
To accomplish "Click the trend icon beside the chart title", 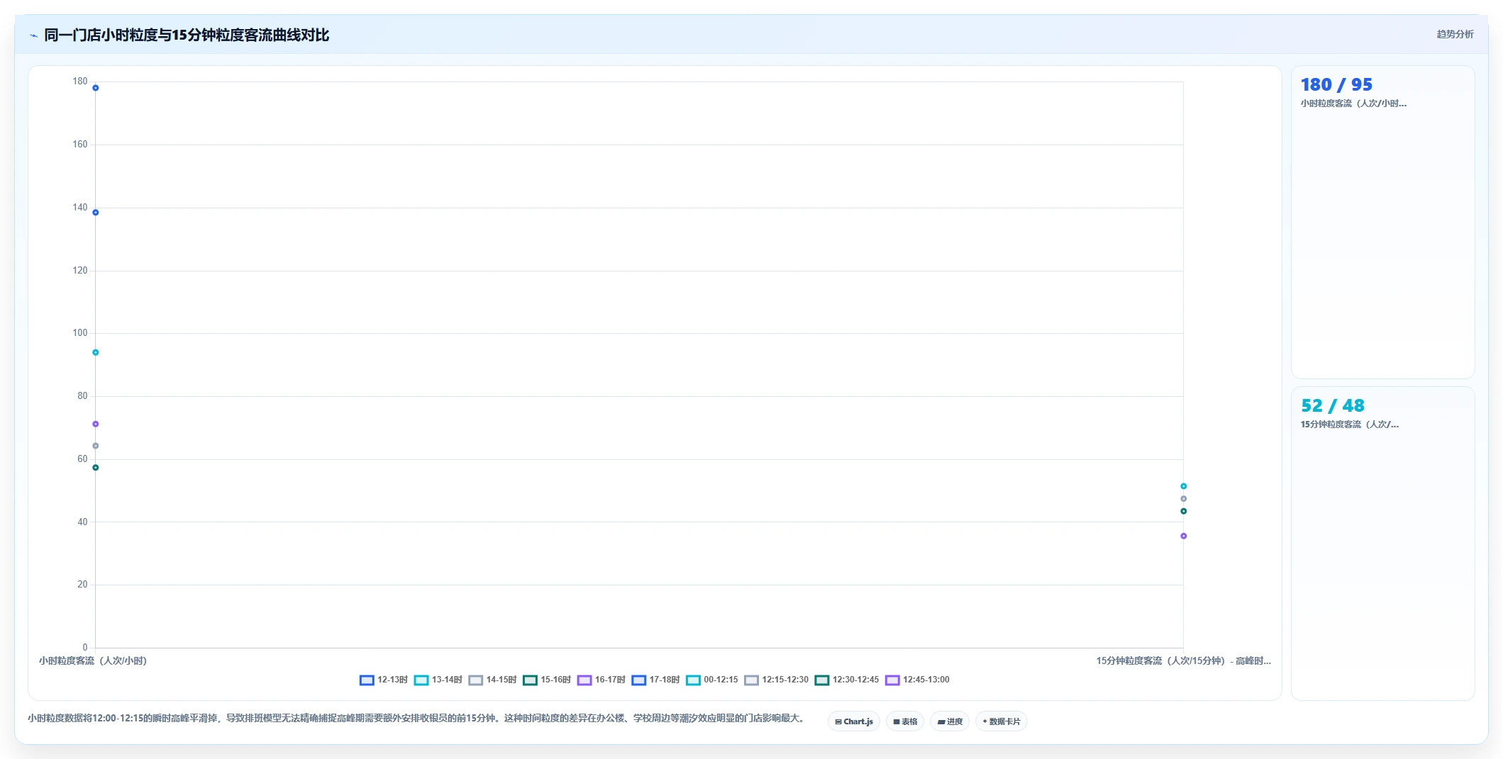I will 33,35.
